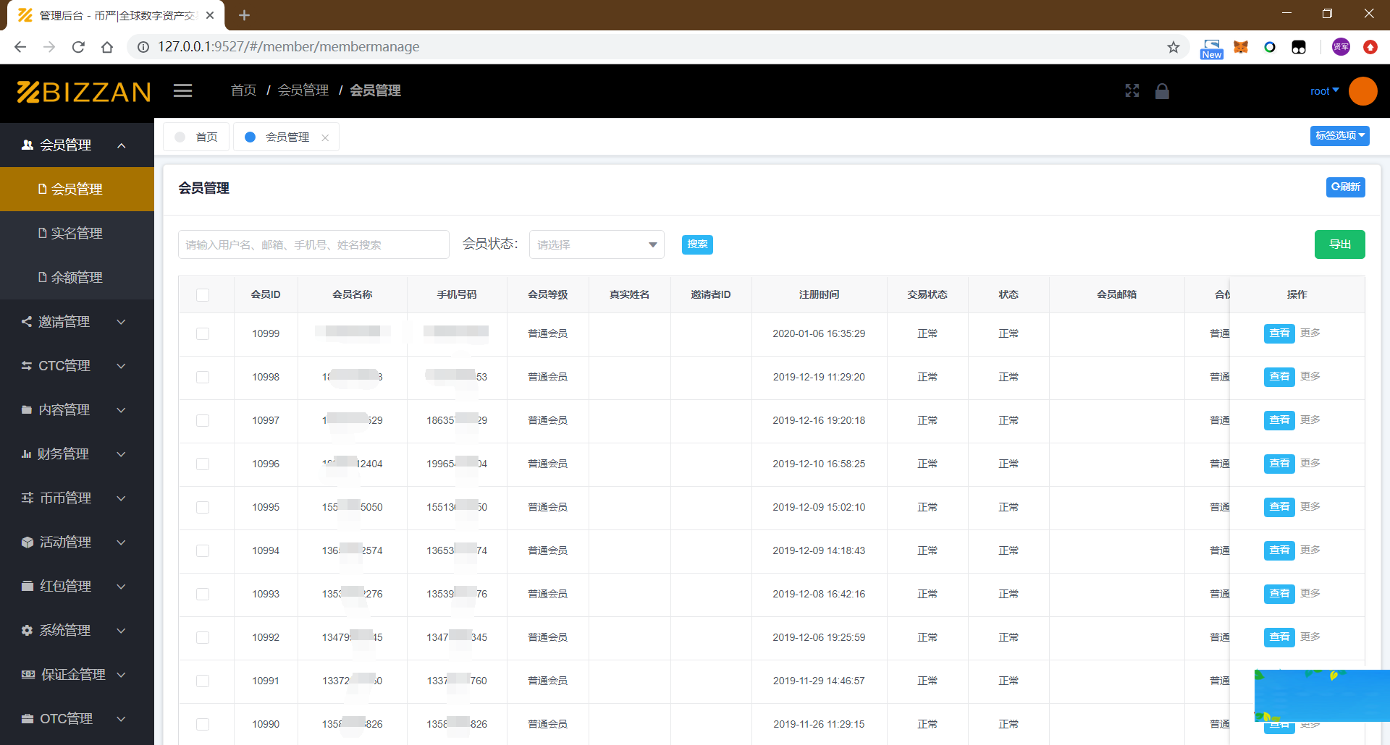This screenshot has height=745, width=1390.
Task: Close the 会员管理 tab
Action: [325, 137]
